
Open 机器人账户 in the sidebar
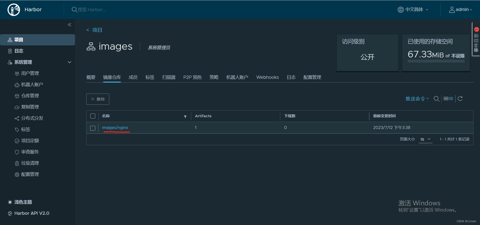click(x=32, y=85)
